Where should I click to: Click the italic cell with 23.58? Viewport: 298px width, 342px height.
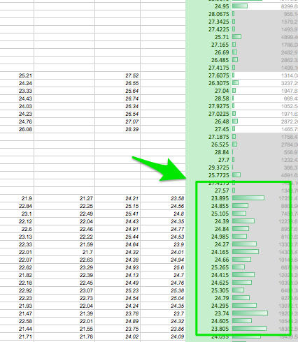point(163,198)
